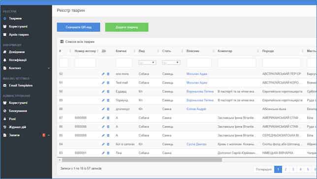Sort by Порода column

[x=302, y=51]
